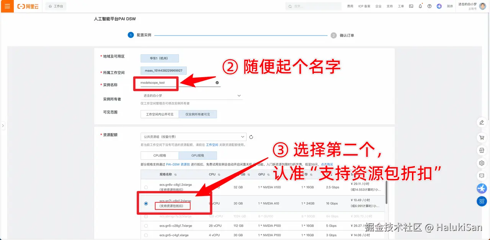This screenshot has width=490, height=240.
Task: Launch the Cloud Shell terminal icon
Action: point(411,6)
